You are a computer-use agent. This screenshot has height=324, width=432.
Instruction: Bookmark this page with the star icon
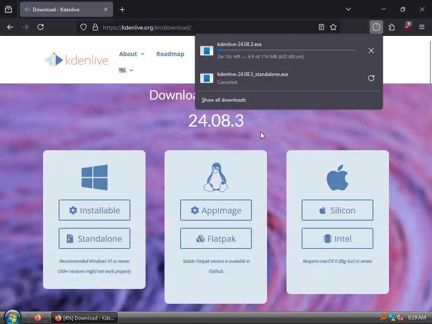[333, 27]
